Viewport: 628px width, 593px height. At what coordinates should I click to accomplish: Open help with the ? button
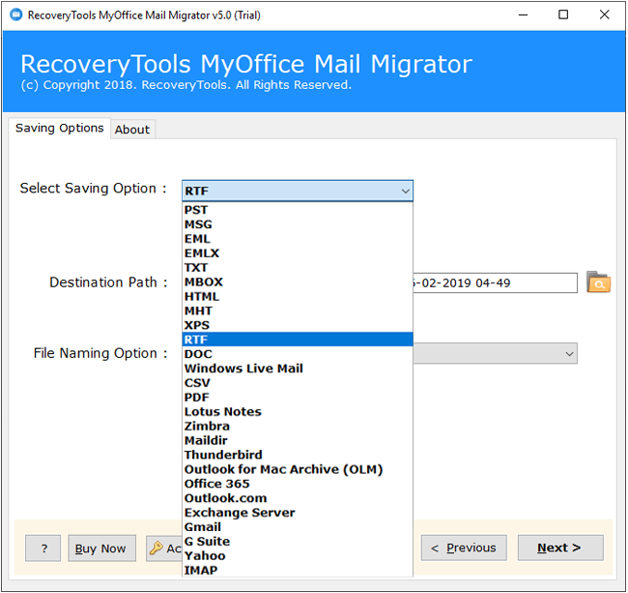(43, 549)
